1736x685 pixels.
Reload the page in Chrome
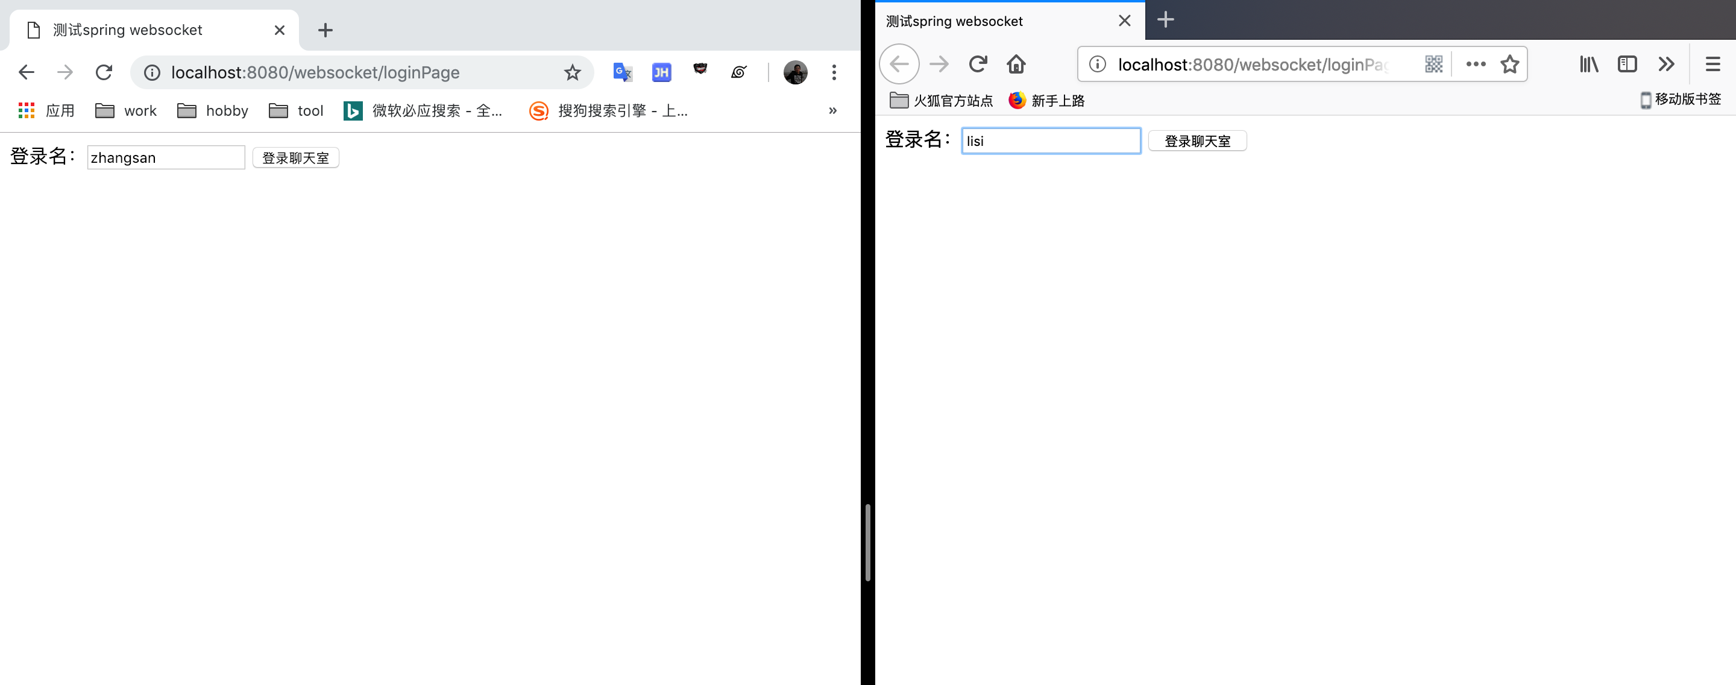pos(104,72)
